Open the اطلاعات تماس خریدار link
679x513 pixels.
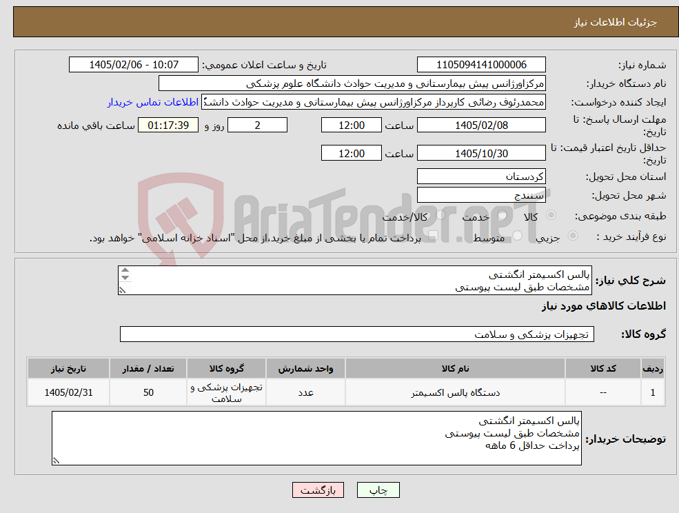click(153, 102)
